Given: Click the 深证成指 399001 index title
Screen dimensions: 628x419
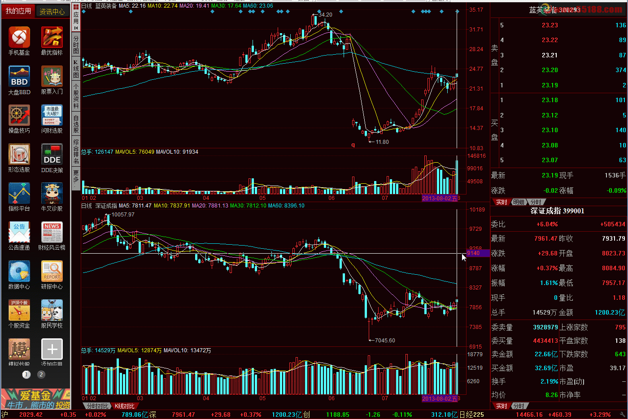Looking at the screenshot, I should click(x=557, y=211).
